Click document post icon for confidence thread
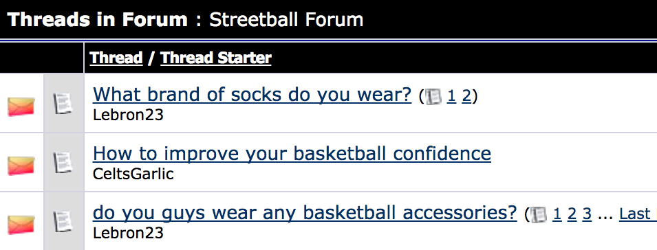Image resolution: width=657 pixels, height=250 pixels. (x=63, y=163)
